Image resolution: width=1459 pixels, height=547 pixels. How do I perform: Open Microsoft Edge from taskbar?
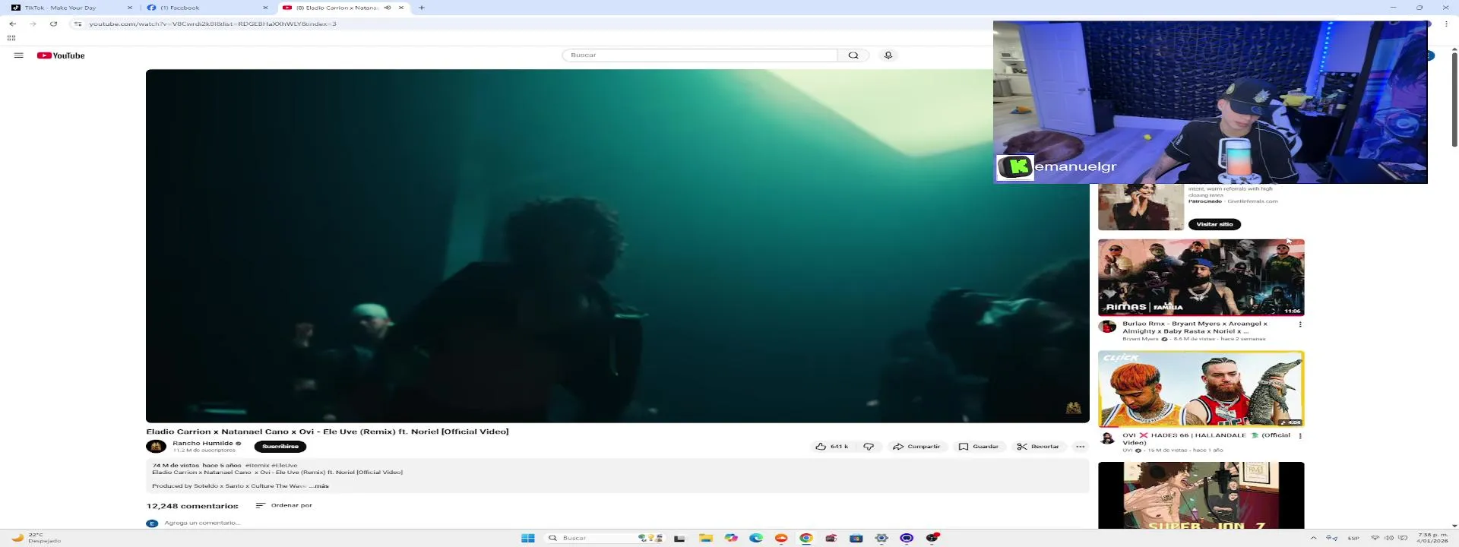(756, 538)
